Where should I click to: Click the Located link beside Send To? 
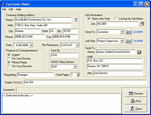click(x=138, y=32)
